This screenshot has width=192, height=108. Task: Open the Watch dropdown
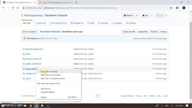click(x=128, y=15)
